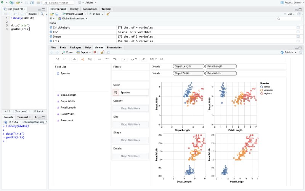
Task: Open the Terminal tab
Action: pyautogui.click(x=23, y=117)
